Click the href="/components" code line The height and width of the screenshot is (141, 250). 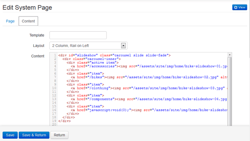[149, 99]
